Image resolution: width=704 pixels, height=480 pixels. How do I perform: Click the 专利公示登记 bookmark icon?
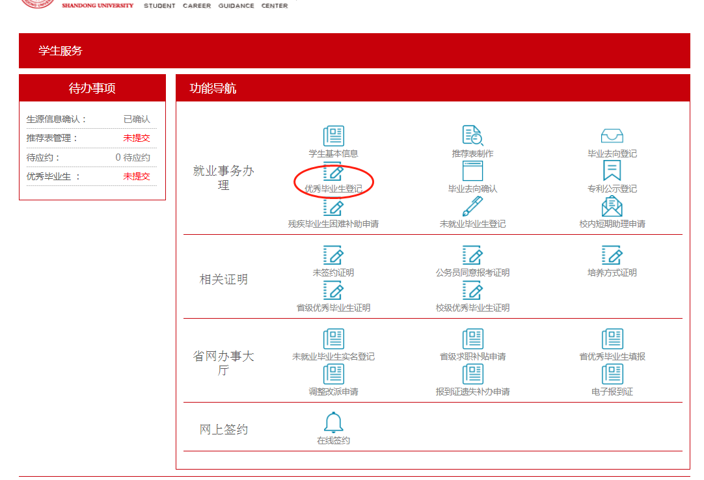click(612, 171)
